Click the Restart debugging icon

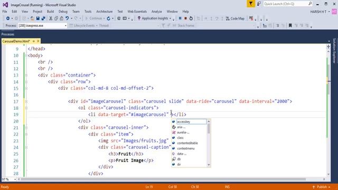tap(191, 18)
